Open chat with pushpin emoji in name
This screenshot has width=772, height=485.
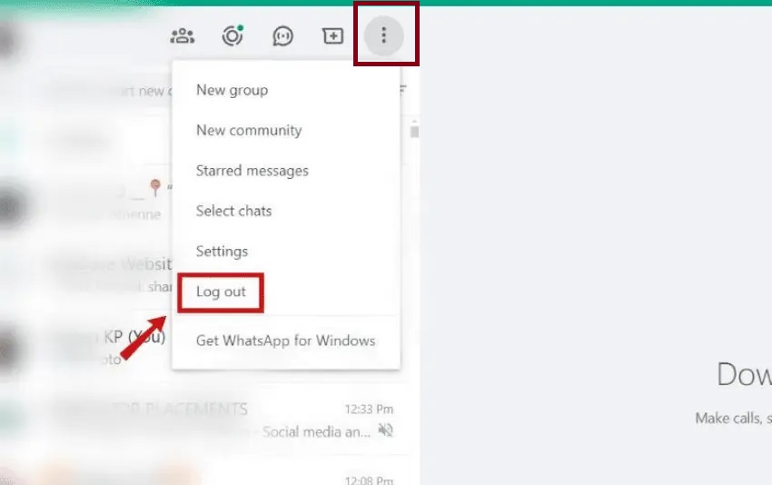point(86,200)
